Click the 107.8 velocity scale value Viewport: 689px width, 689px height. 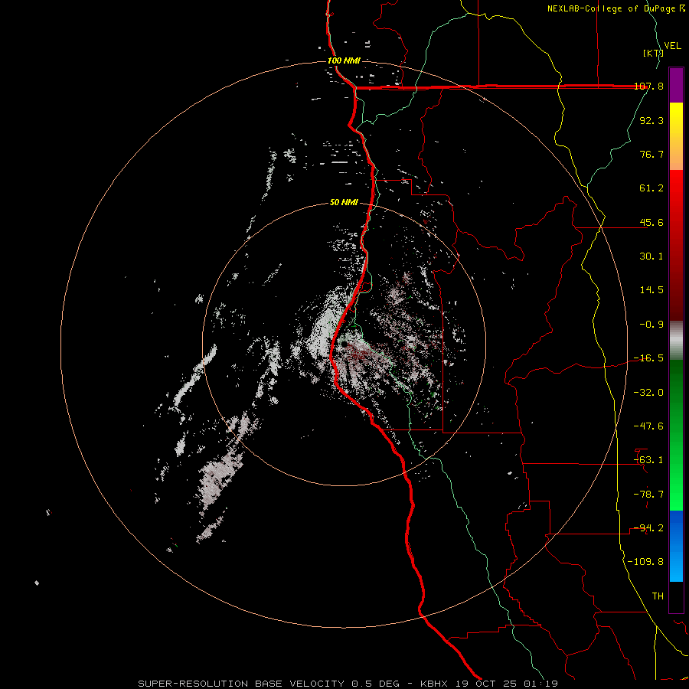point(648,87)
